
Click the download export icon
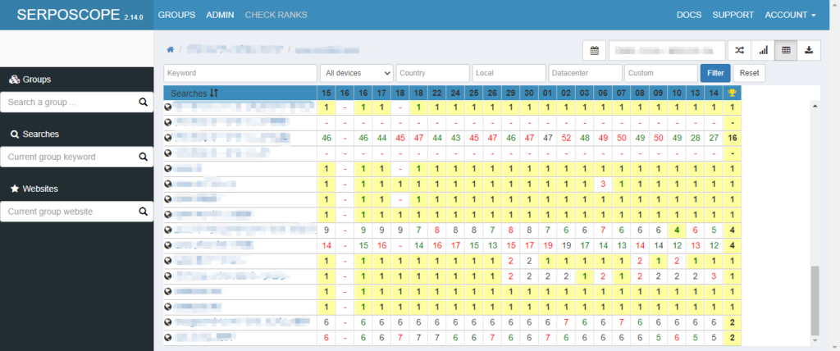click(x=809, y=51)
